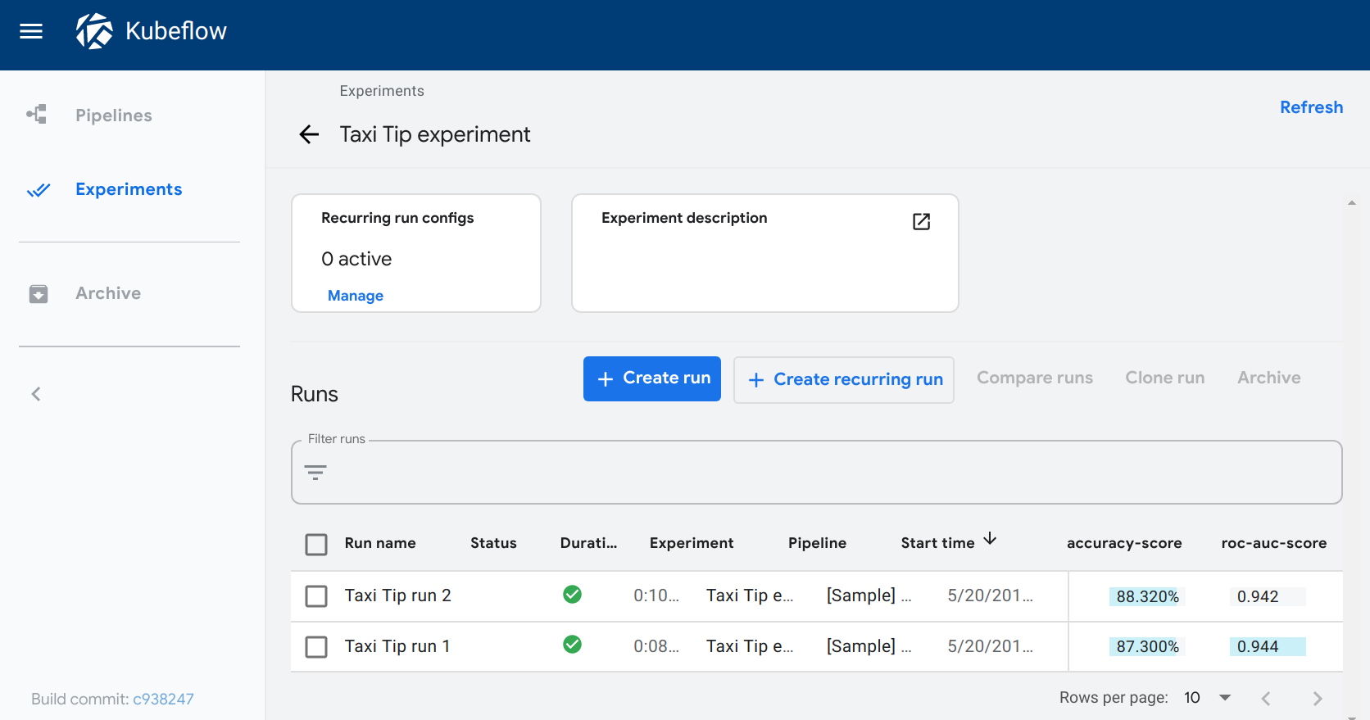Click duration 0:08 of Taxi Tip run 1
Viewport: 1370px width, 720px height.
[x=656, y=646]
